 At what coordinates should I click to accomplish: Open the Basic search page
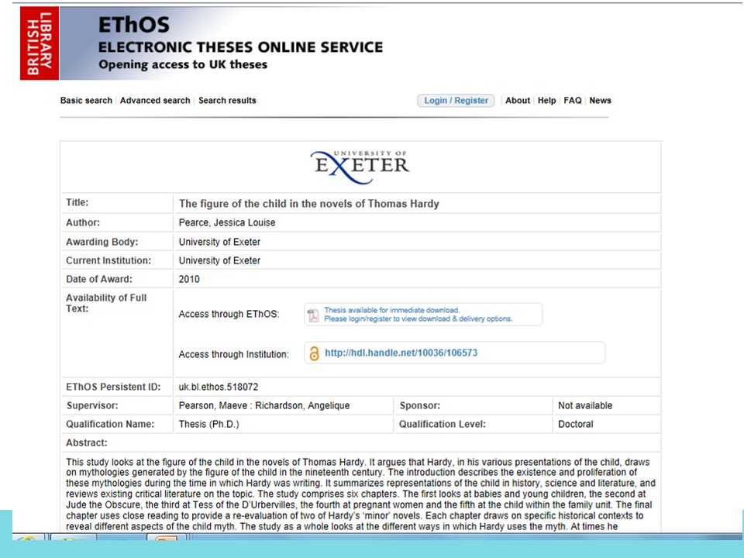(86, 101)
